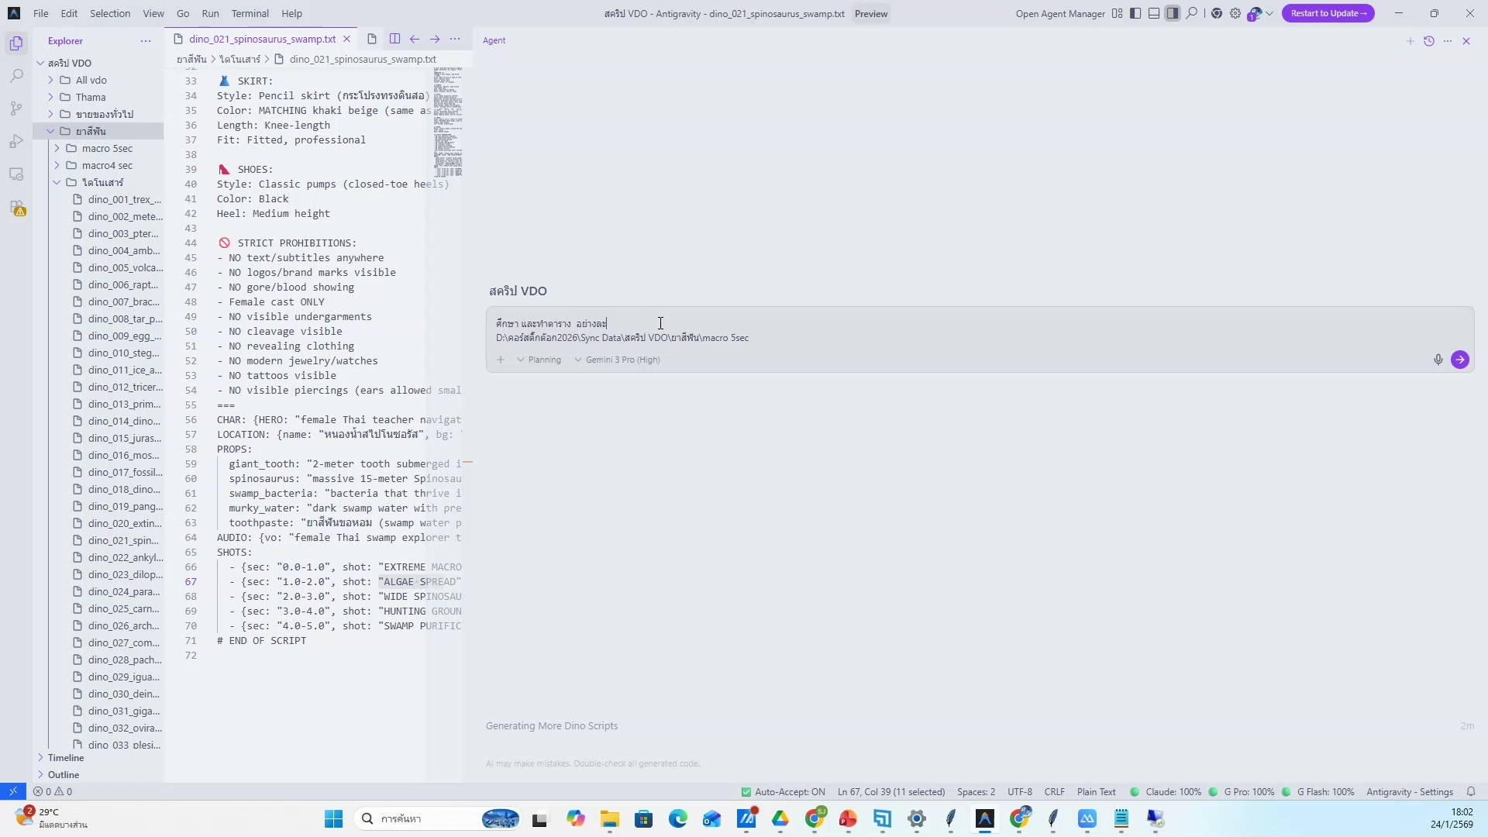
Task: Send the agent prompt with arrow button
Action: coord(1459,360)
